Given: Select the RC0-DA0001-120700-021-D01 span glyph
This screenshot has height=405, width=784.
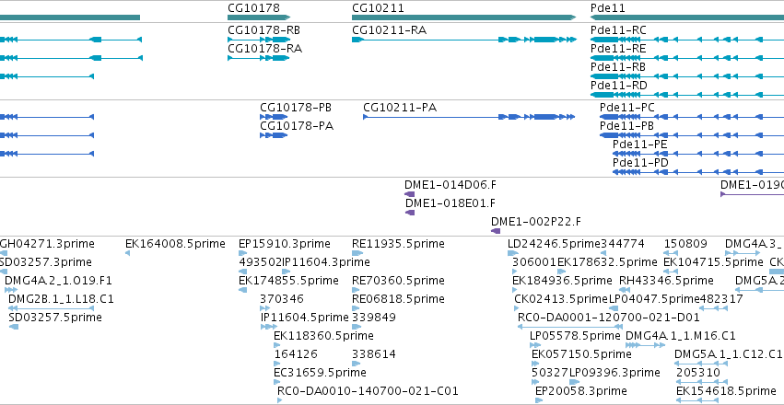Looking at the screenshot, I should pyautogui.click(x=568, y=327).
